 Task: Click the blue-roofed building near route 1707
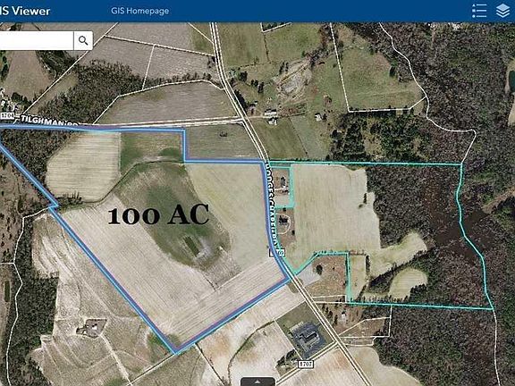click(308, 338)
